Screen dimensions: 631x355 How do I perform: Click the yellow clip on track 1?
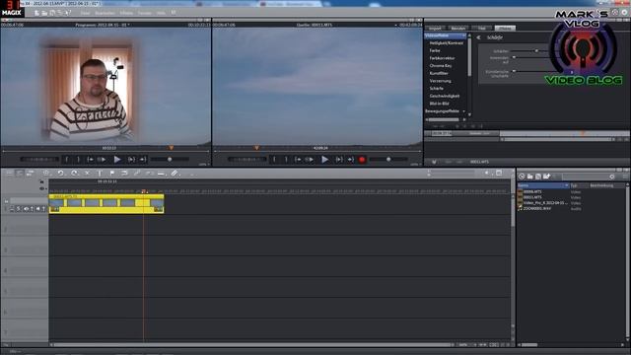pyautogui.click(x=106, y=204)
